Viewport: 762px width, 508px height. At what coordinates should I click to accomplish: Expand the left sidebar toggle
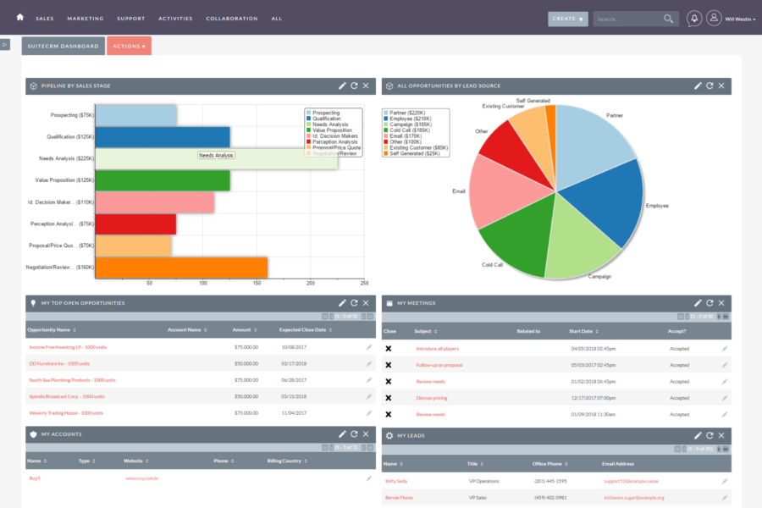5,44
